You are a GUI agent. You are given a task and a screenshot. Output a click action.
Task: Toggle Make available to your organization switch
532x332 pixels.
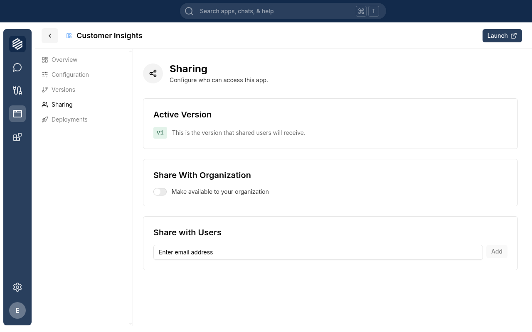tap(160, 192)
